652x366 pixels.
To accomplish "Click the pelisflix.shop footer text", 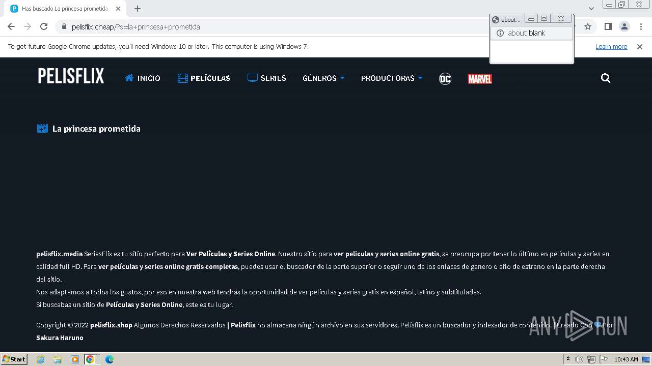I will pos(111,325).
